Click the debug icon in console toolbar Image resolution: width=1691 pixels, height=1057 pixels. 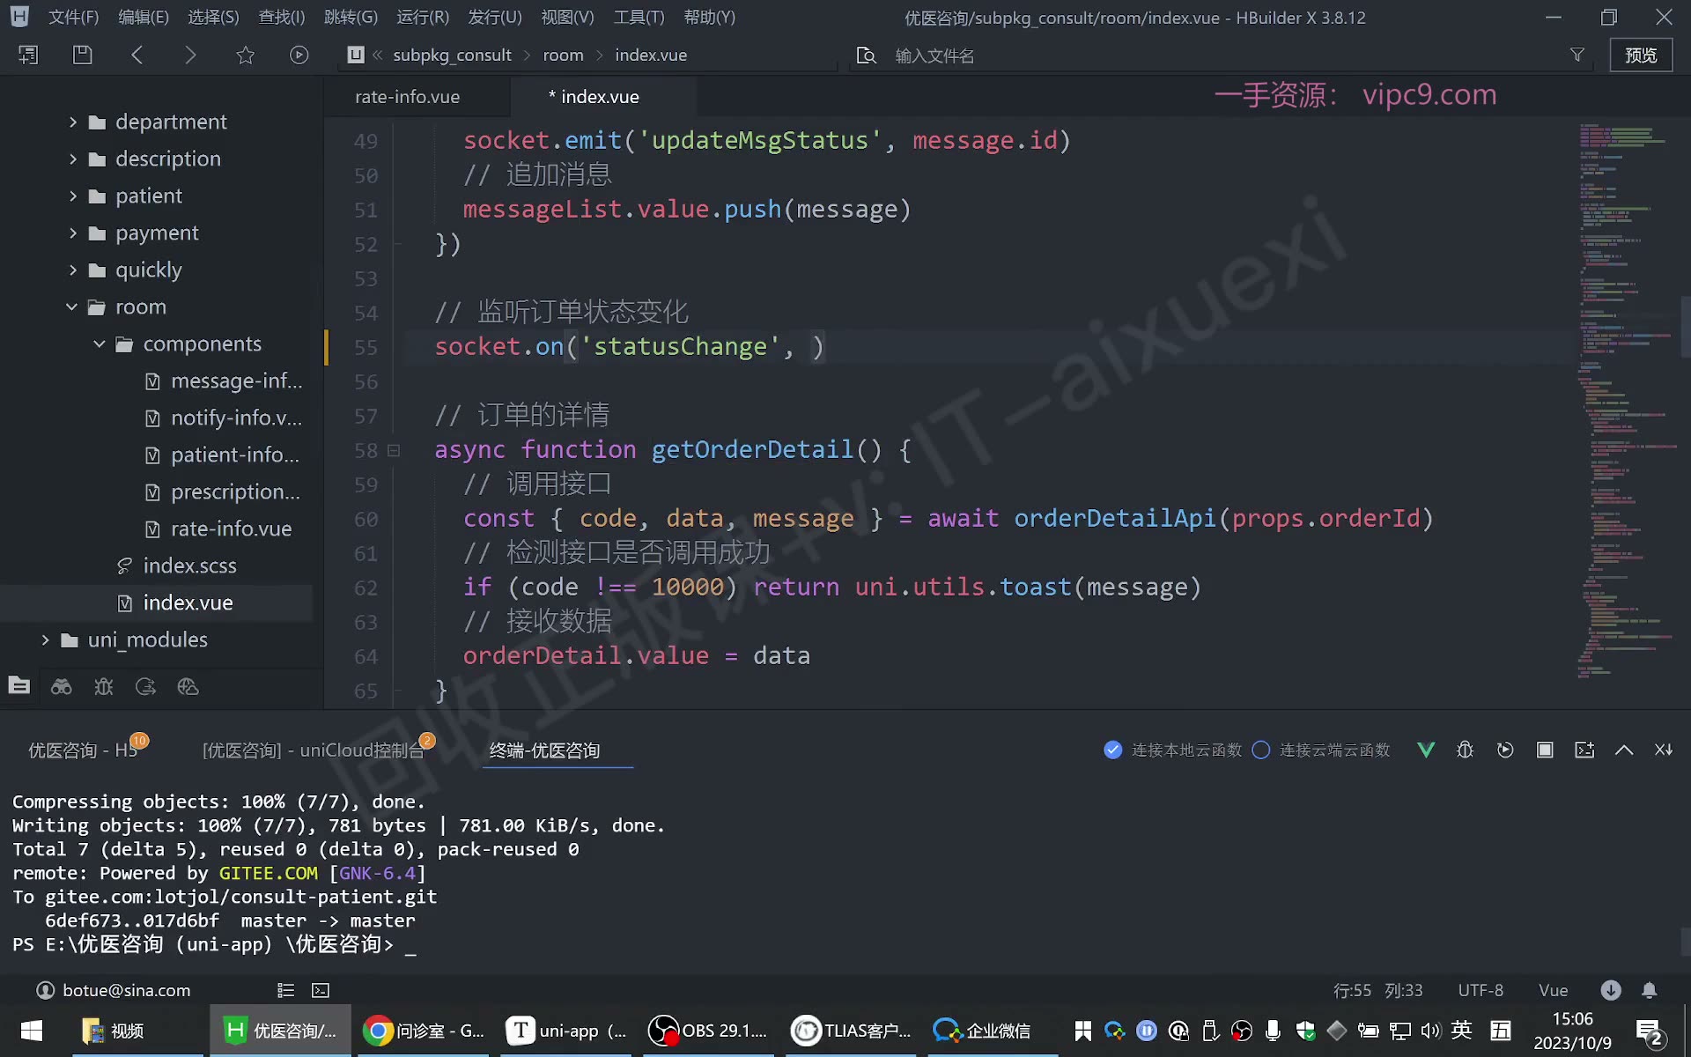(x=1465, y=750)
